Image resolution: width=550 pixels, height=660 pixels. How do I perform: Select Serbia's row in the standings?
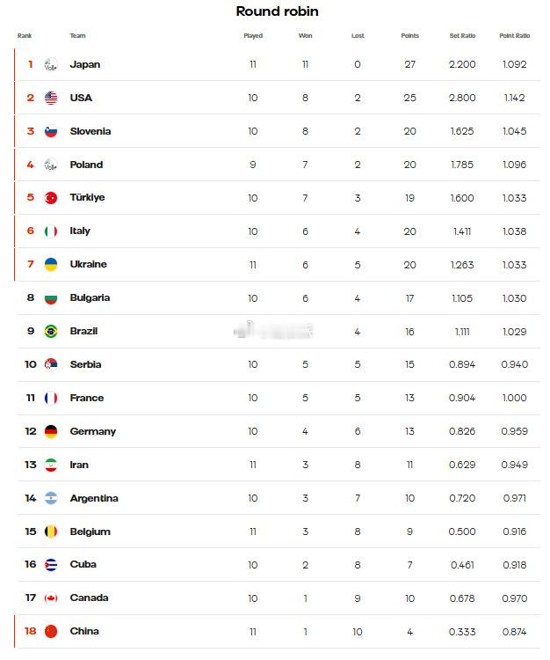[x=279, y=364]
